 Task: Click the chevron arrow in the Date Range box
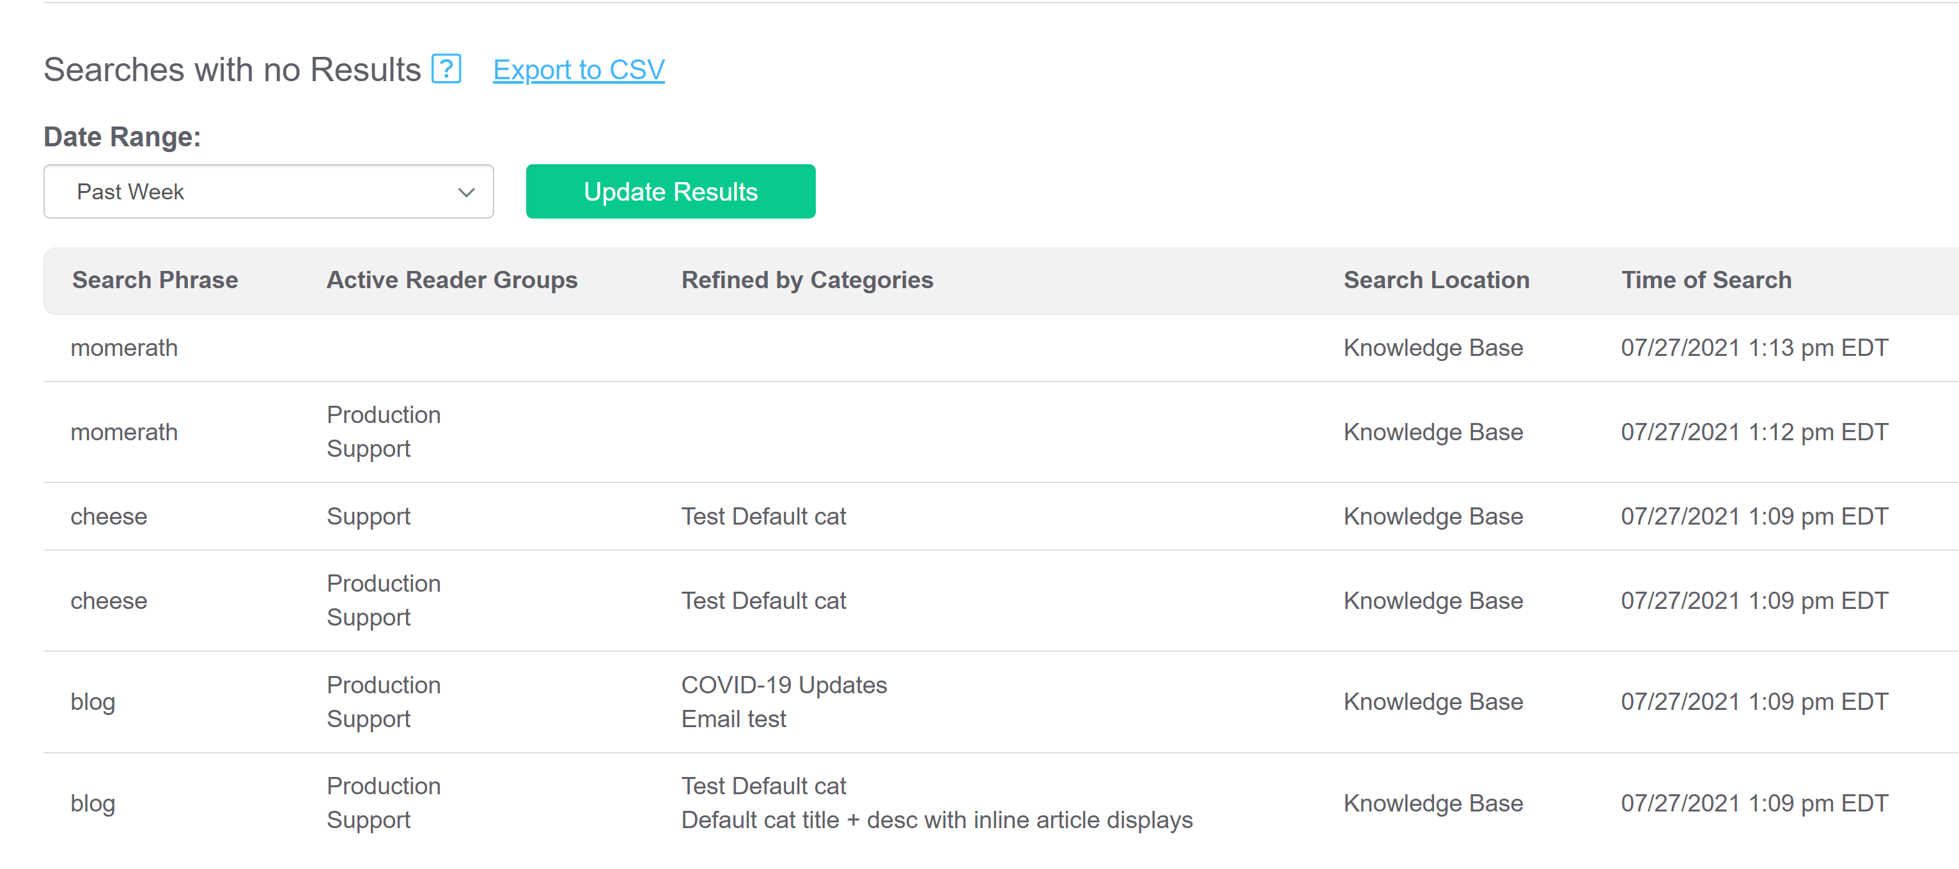466,192
